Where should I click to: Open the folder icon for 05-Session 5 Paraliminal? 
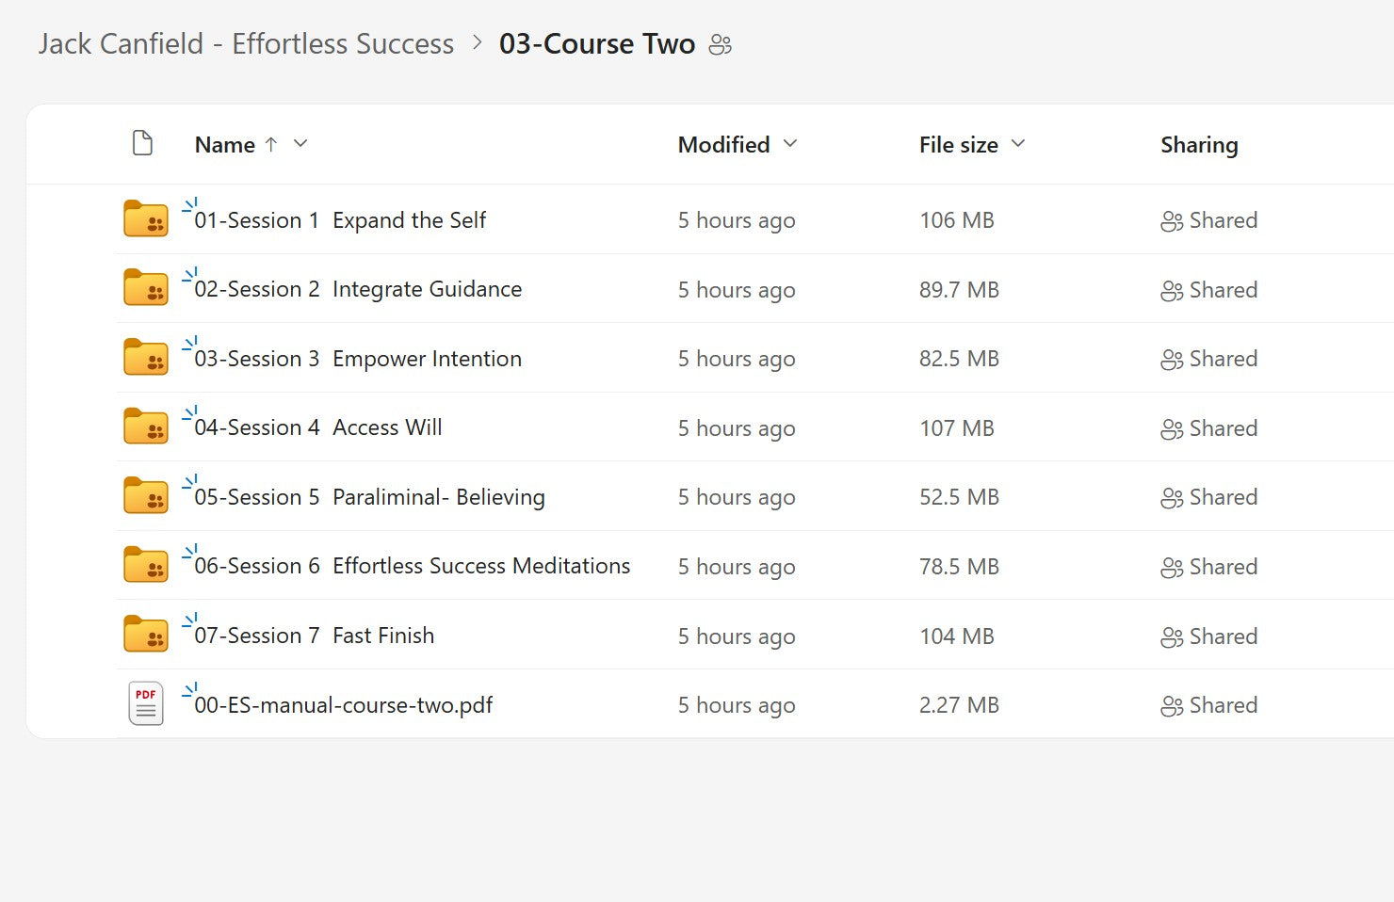[x=145, y=495]
